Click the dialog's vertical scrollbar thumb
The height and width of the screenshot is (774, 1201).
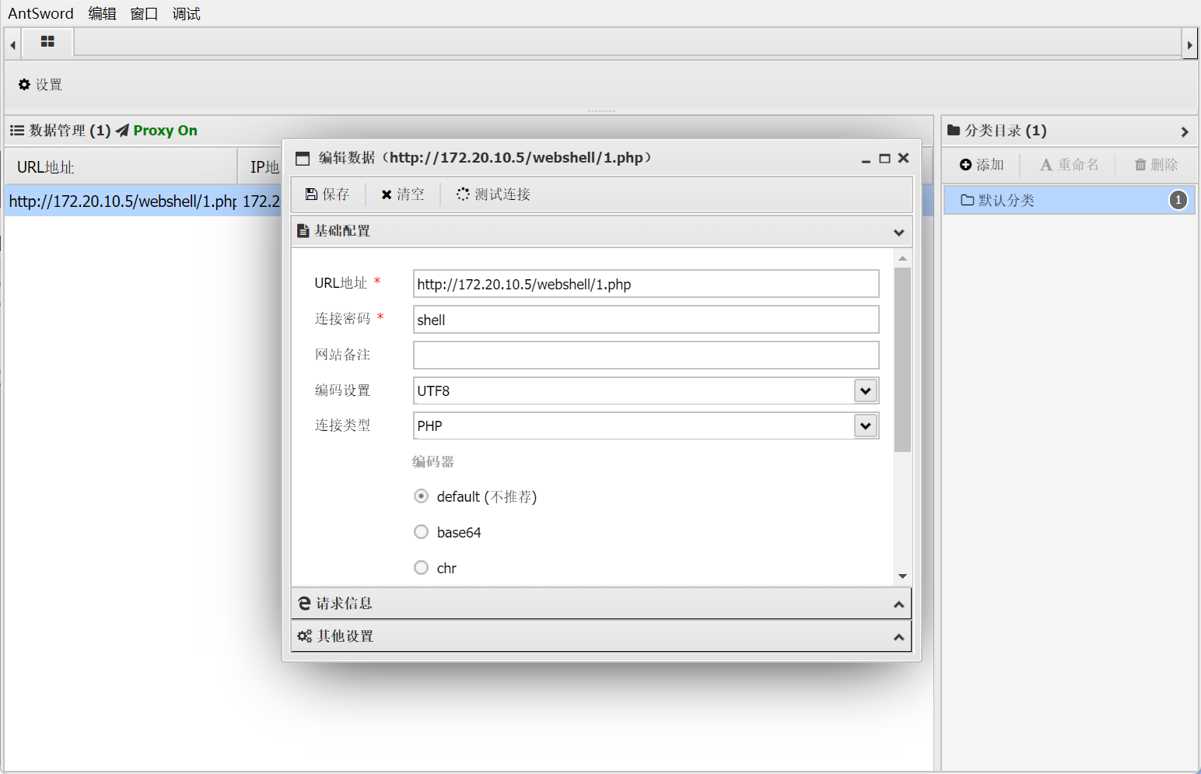pos(902,359)
